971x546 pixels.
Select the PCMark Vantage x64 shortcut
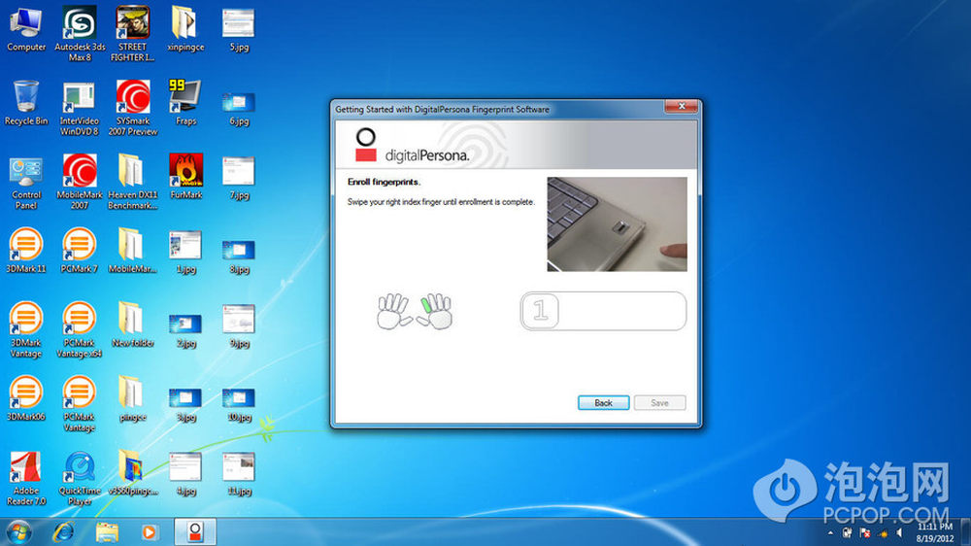(x=80, y=330)
